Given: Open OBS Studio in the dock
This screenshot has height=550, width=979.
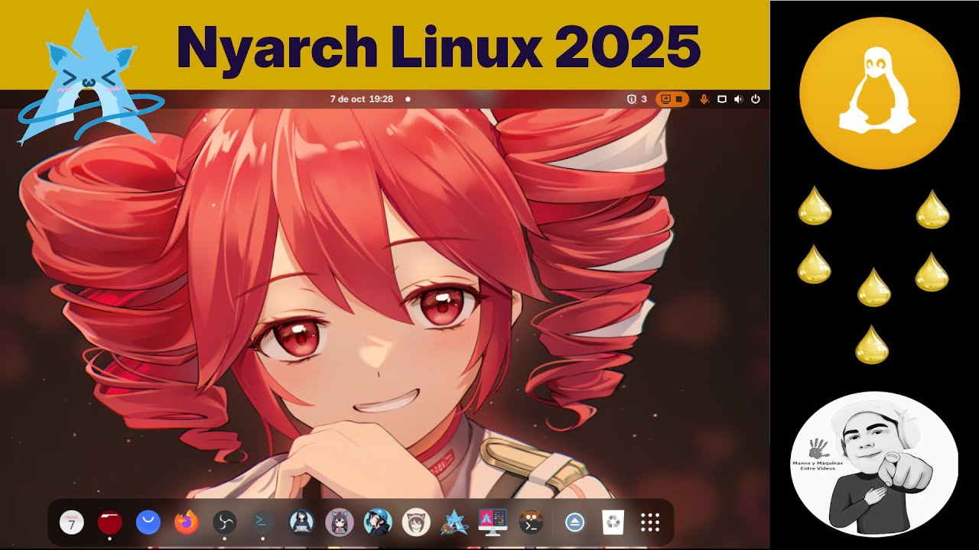Looking at the screenshot, I should pos(224,522).
